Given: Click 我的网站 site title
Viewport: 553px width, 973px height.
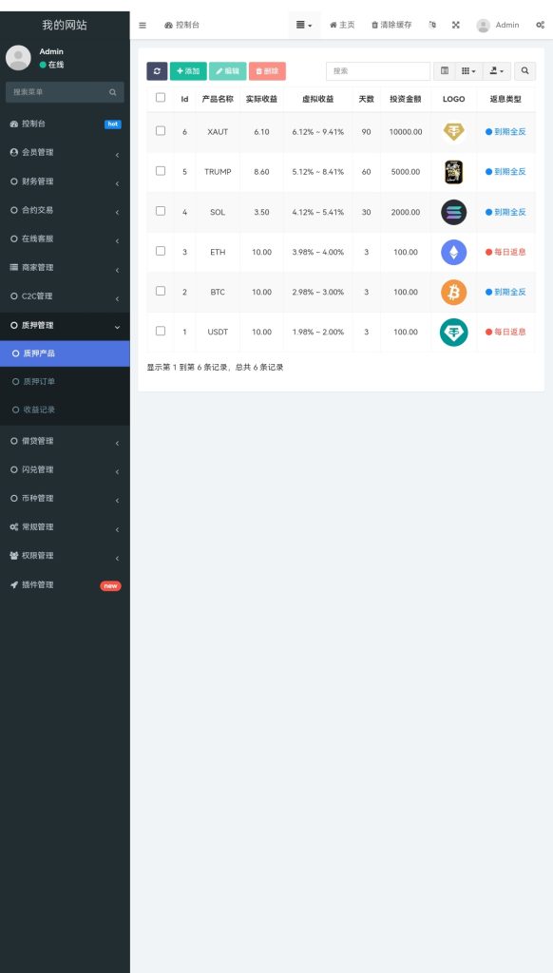Looking at the screenshot, I should click(65, 26).
